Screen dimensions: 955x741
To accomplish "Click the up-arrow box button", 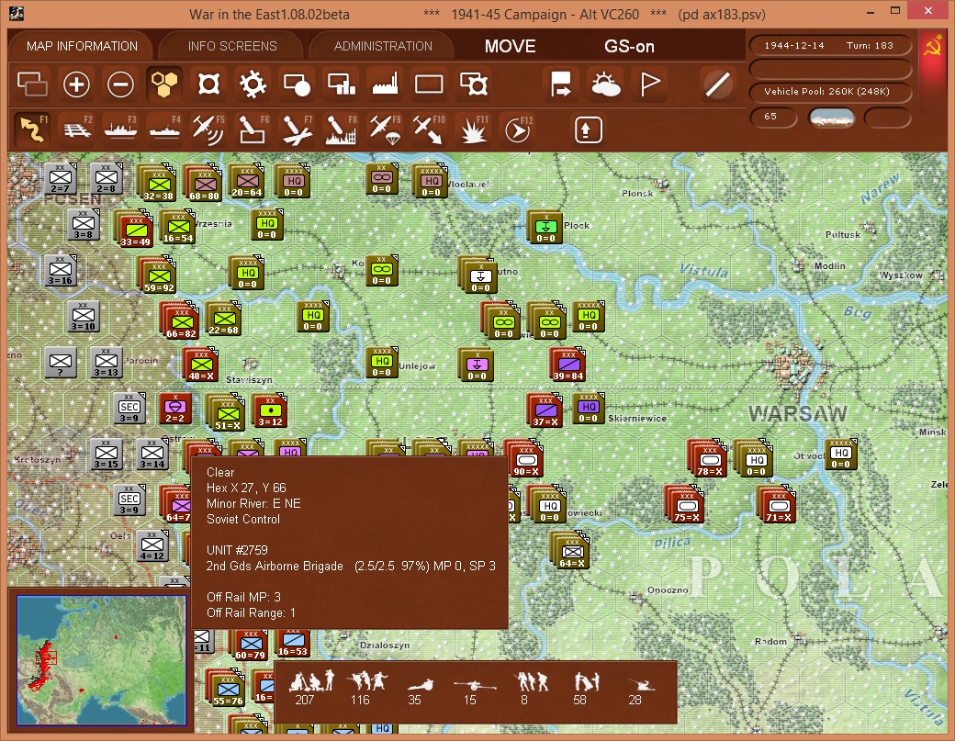I will [x=588, y=129].
